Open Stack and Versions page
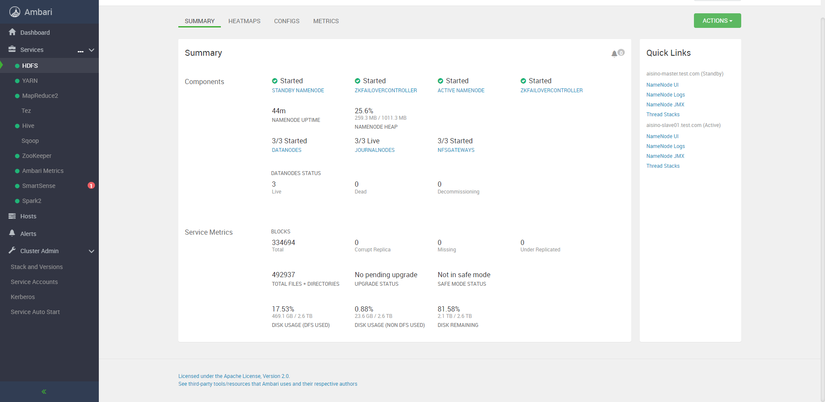 (37, 267)
